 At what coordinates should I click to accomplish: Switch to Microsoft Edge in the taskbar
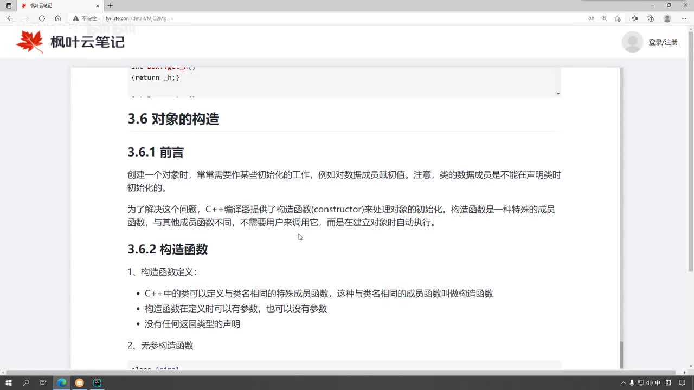pyautogui.click(x=62, y=382)
